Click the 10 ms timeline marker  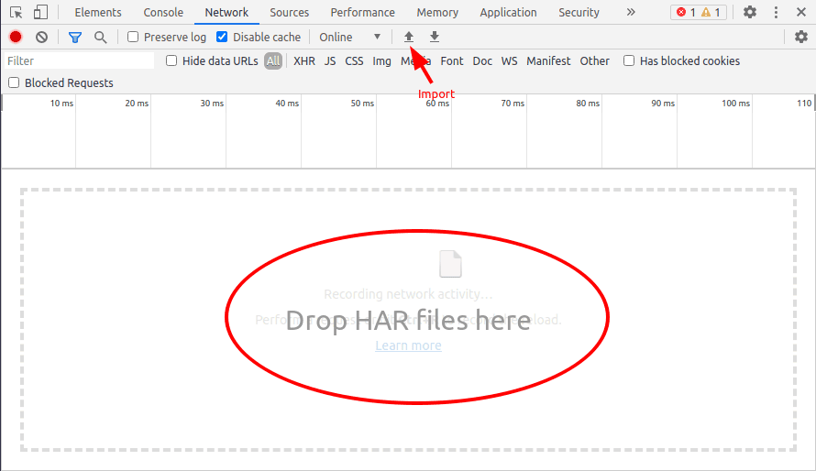pyautogui.click(x=62, y=104)
